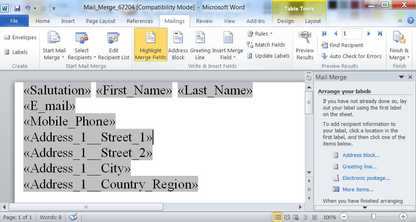
Task: Open Table Tools Layout tab
Action: coord(313,21)
